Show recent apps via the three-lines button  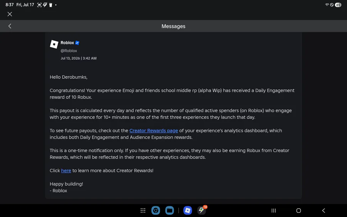click(274, 210)
